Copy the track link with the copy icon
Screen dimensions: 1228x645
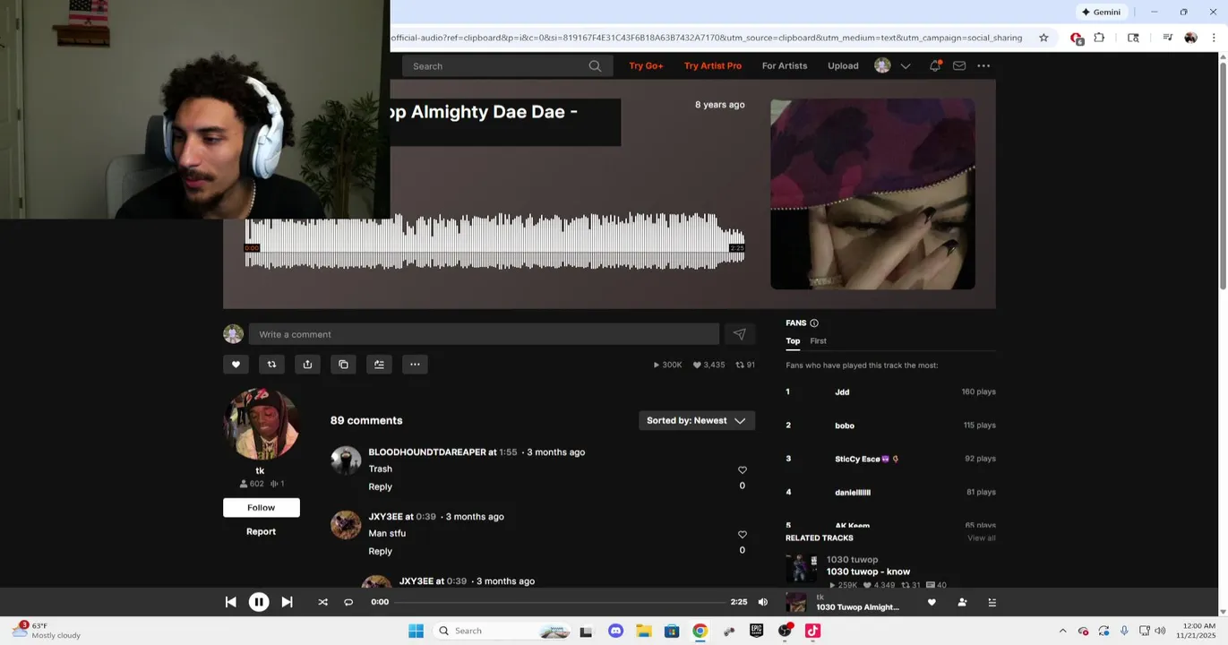pos(343,365)
